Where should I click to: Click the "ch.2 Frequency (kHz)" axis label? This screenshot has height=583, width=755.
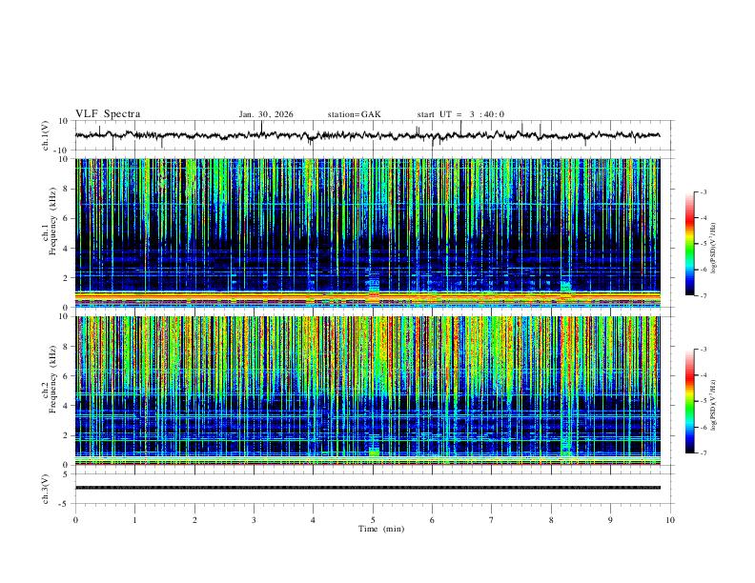(50, 379)
